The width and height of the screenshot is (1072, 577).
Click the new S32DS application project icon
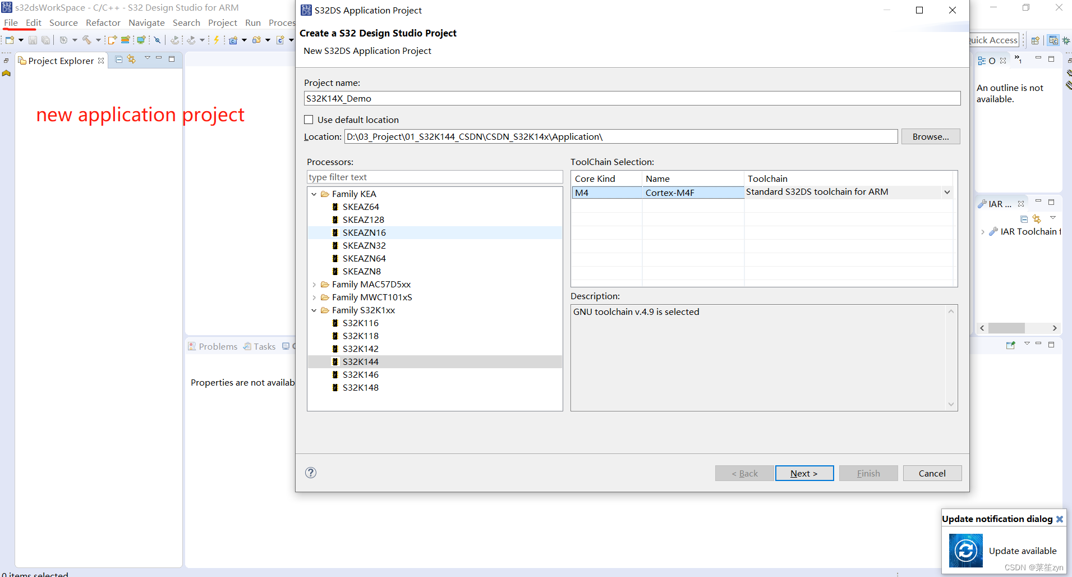(x=112, y=40)
